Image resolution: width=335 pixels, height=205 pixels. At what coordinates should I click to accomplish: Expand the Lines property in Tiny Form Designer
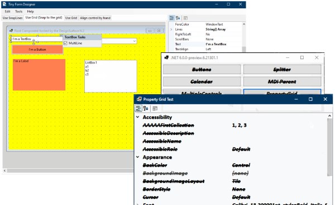point(171,30)
